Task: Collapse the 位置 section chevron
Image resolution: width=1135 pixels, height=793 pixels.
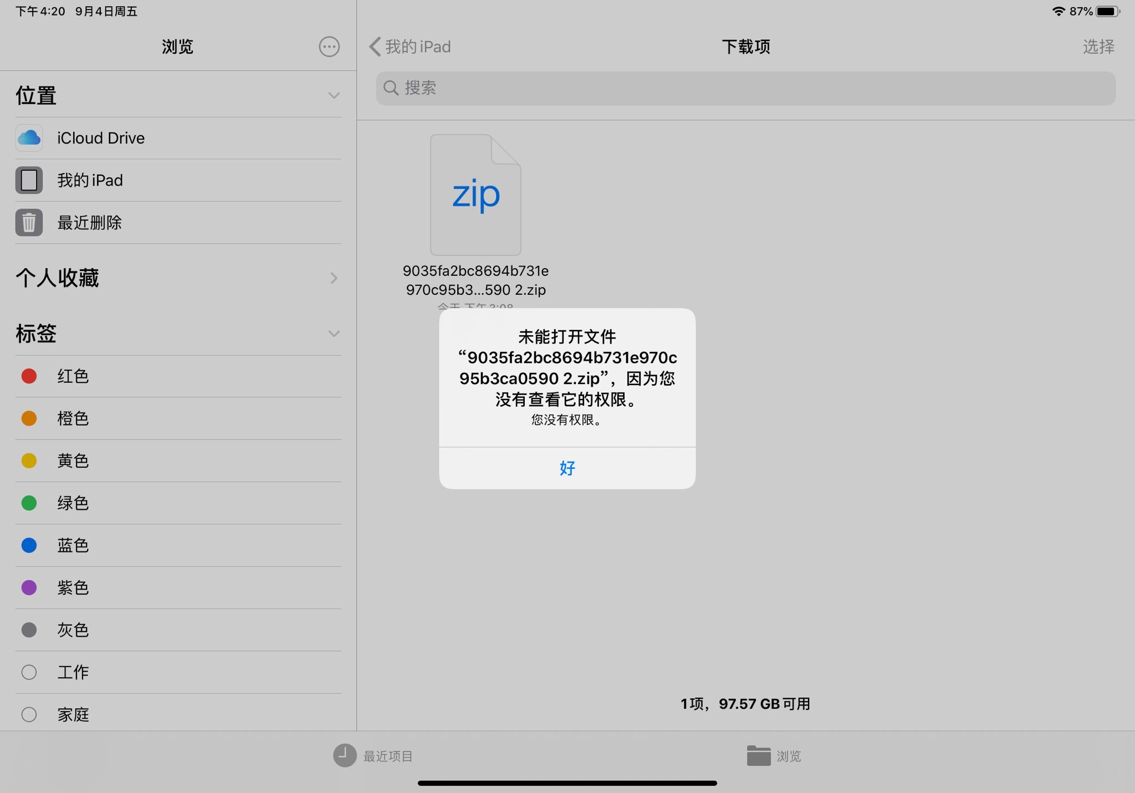Action: [334, 96]
